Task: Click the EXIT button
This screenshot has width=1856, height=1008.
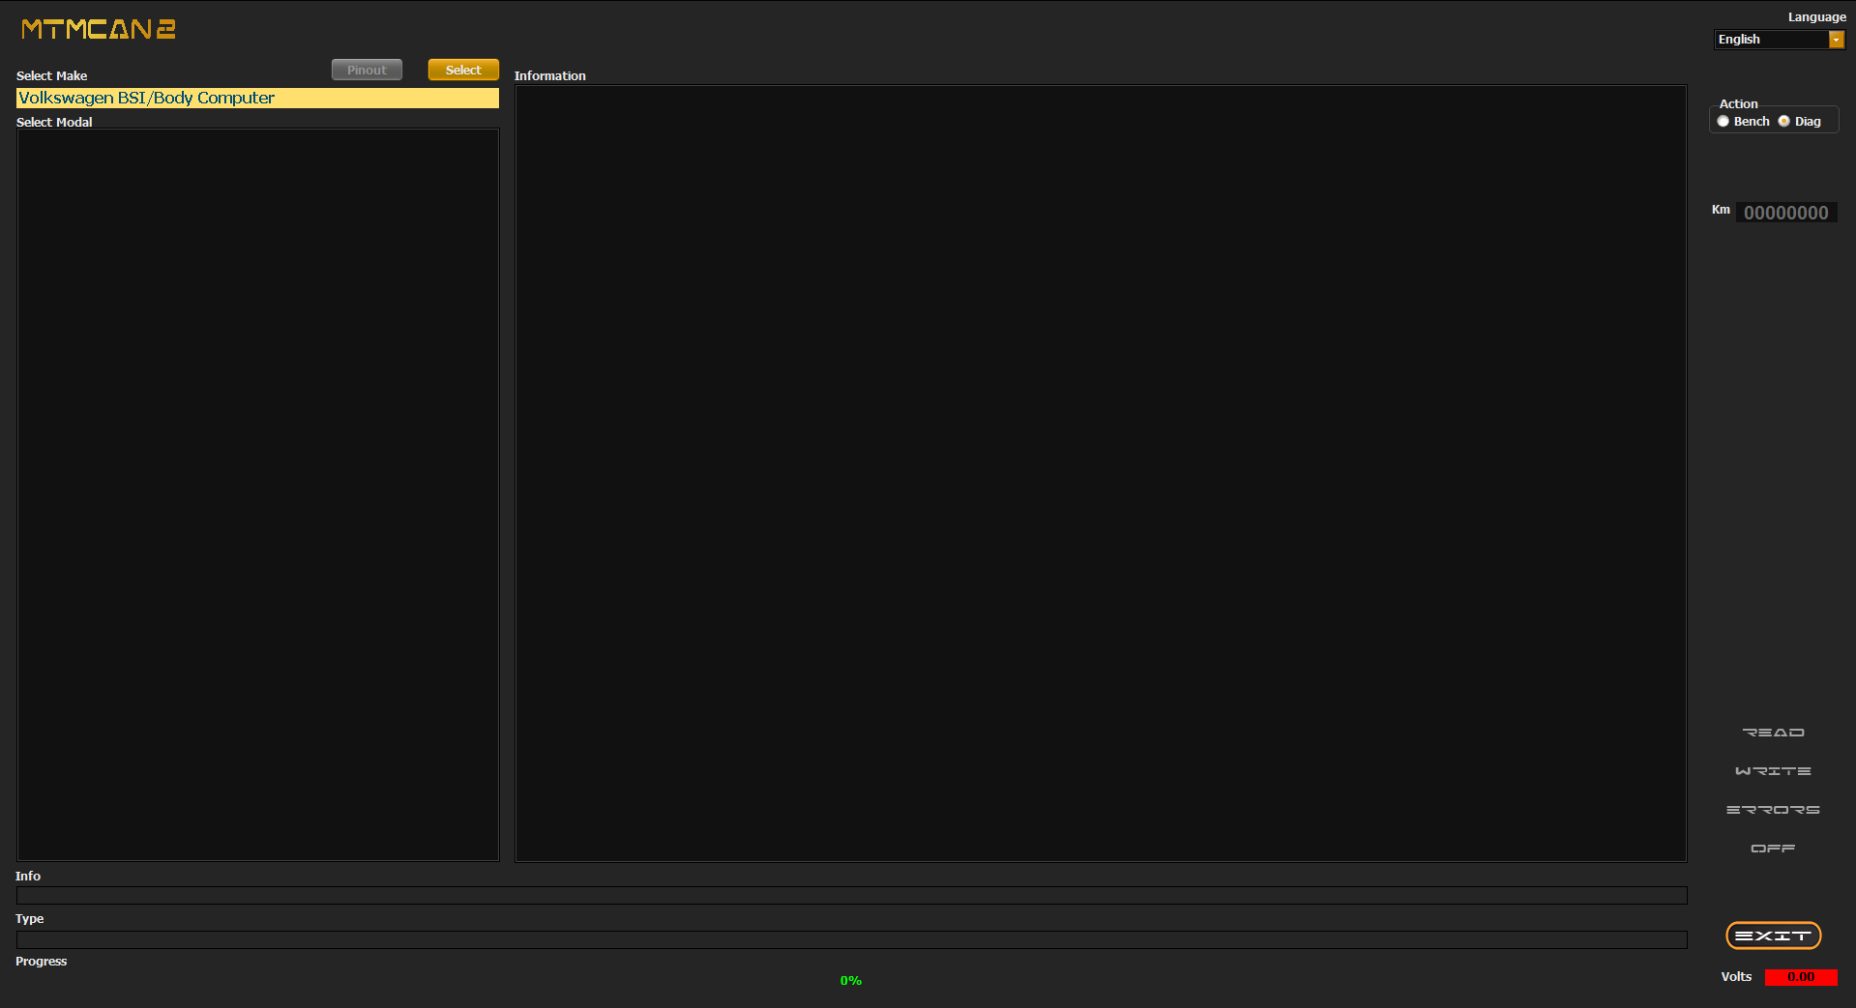Action: [1773, 936]
